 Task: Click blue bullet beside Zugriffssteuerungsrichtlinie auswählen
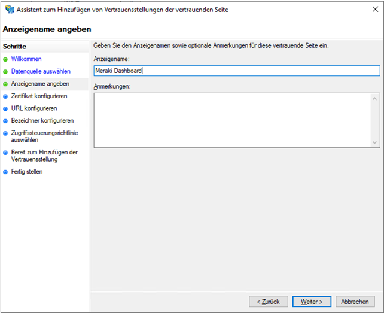5,133
